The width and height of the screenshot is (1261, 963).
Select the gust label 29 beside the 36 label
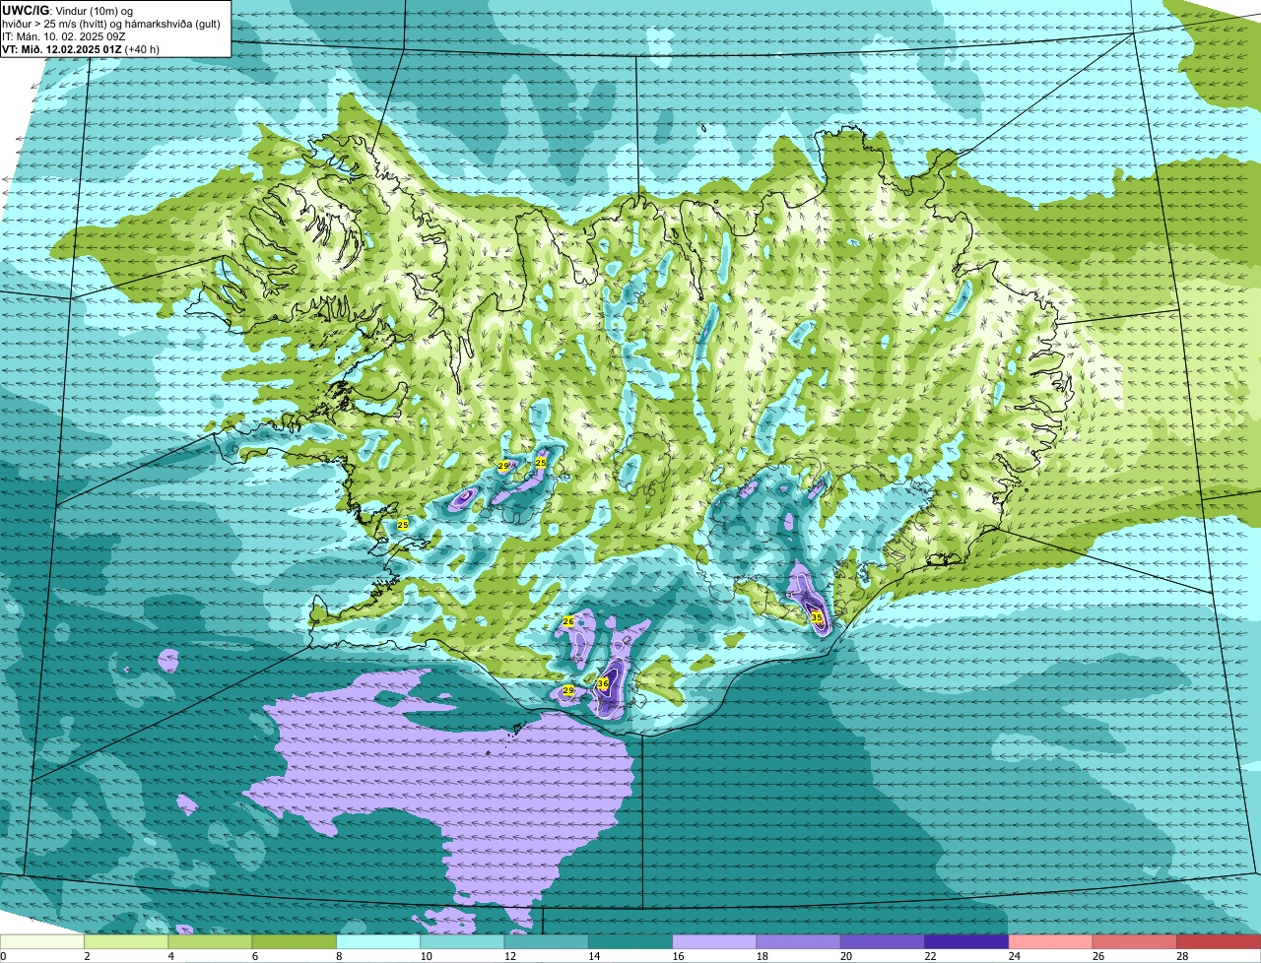click(x=568, y=691)
